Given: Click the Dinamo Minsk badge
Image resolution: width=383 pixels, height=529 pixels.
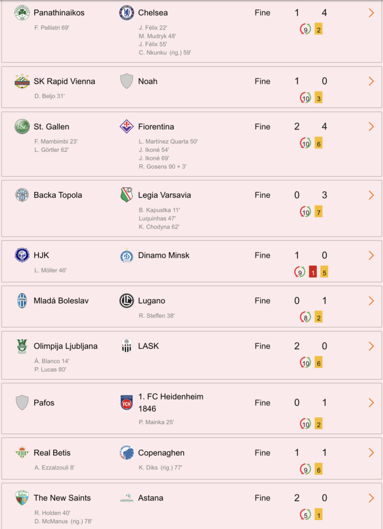Looking at the screenshot, I should [126, 255].
